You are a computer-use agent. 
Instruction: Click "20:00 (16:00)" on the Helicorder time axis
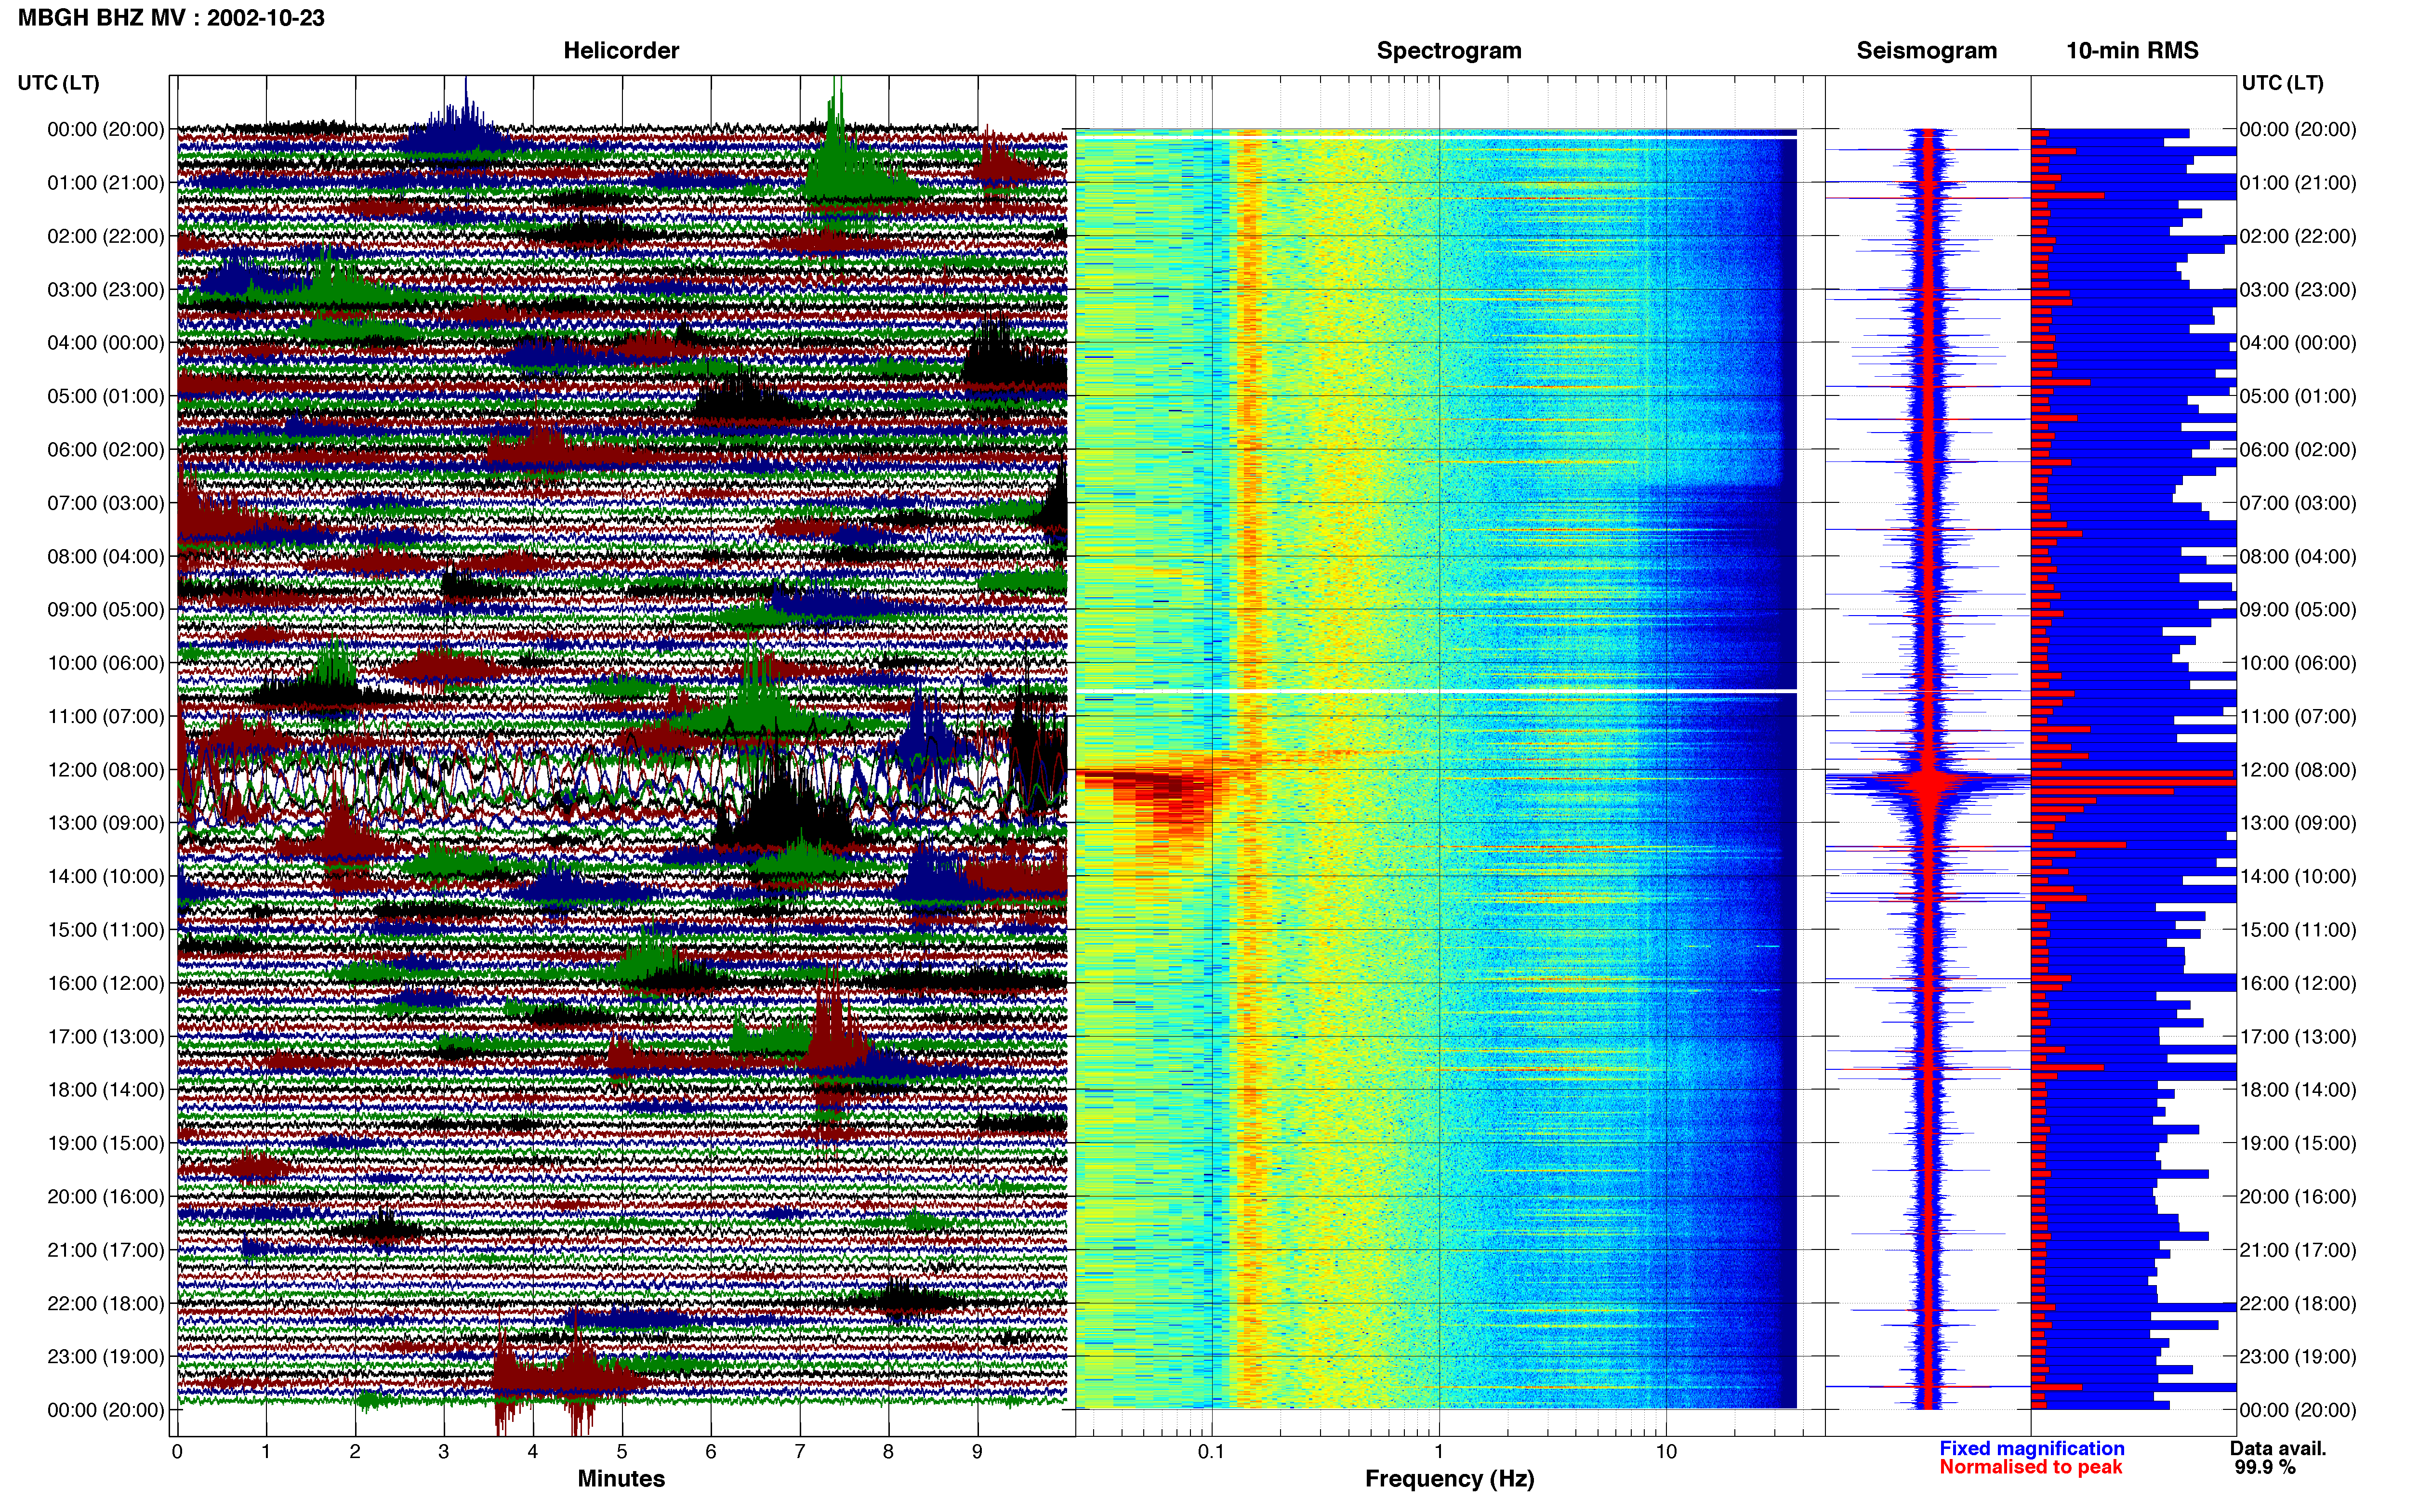pos(106,1197)
